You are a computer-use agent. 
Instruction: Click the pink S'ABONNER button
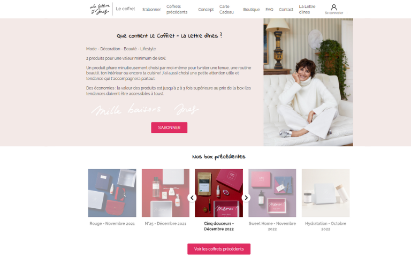click(x=169, y=128)
